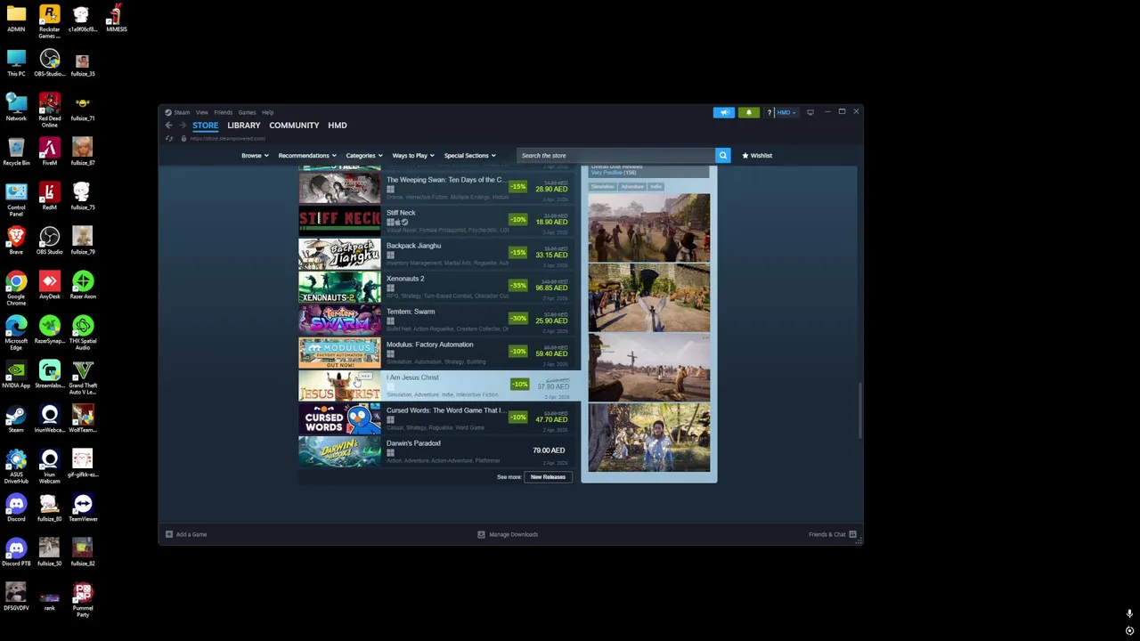1140x641 pixels.
Task: Open the Steam menu
Action: 182,112
